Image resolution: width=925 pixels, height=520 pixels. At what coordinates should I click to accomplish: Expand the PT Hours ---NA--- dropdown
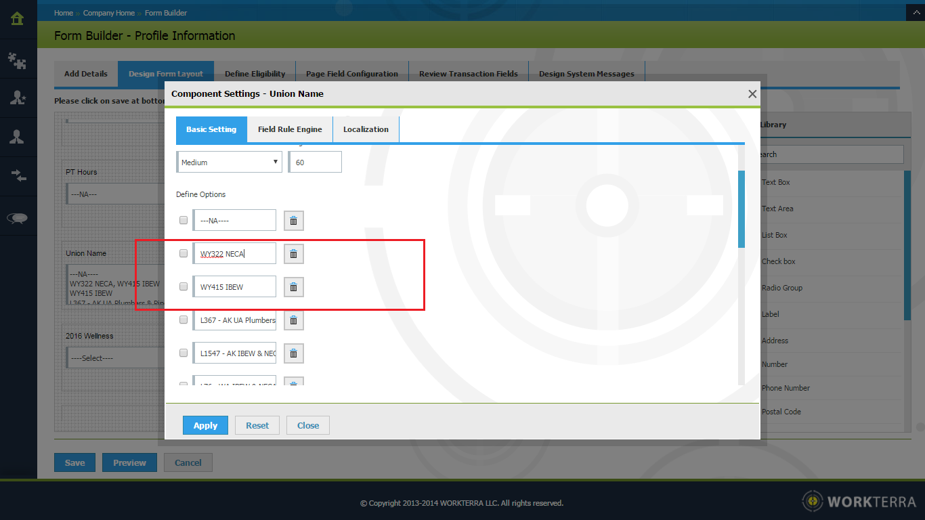115,194
